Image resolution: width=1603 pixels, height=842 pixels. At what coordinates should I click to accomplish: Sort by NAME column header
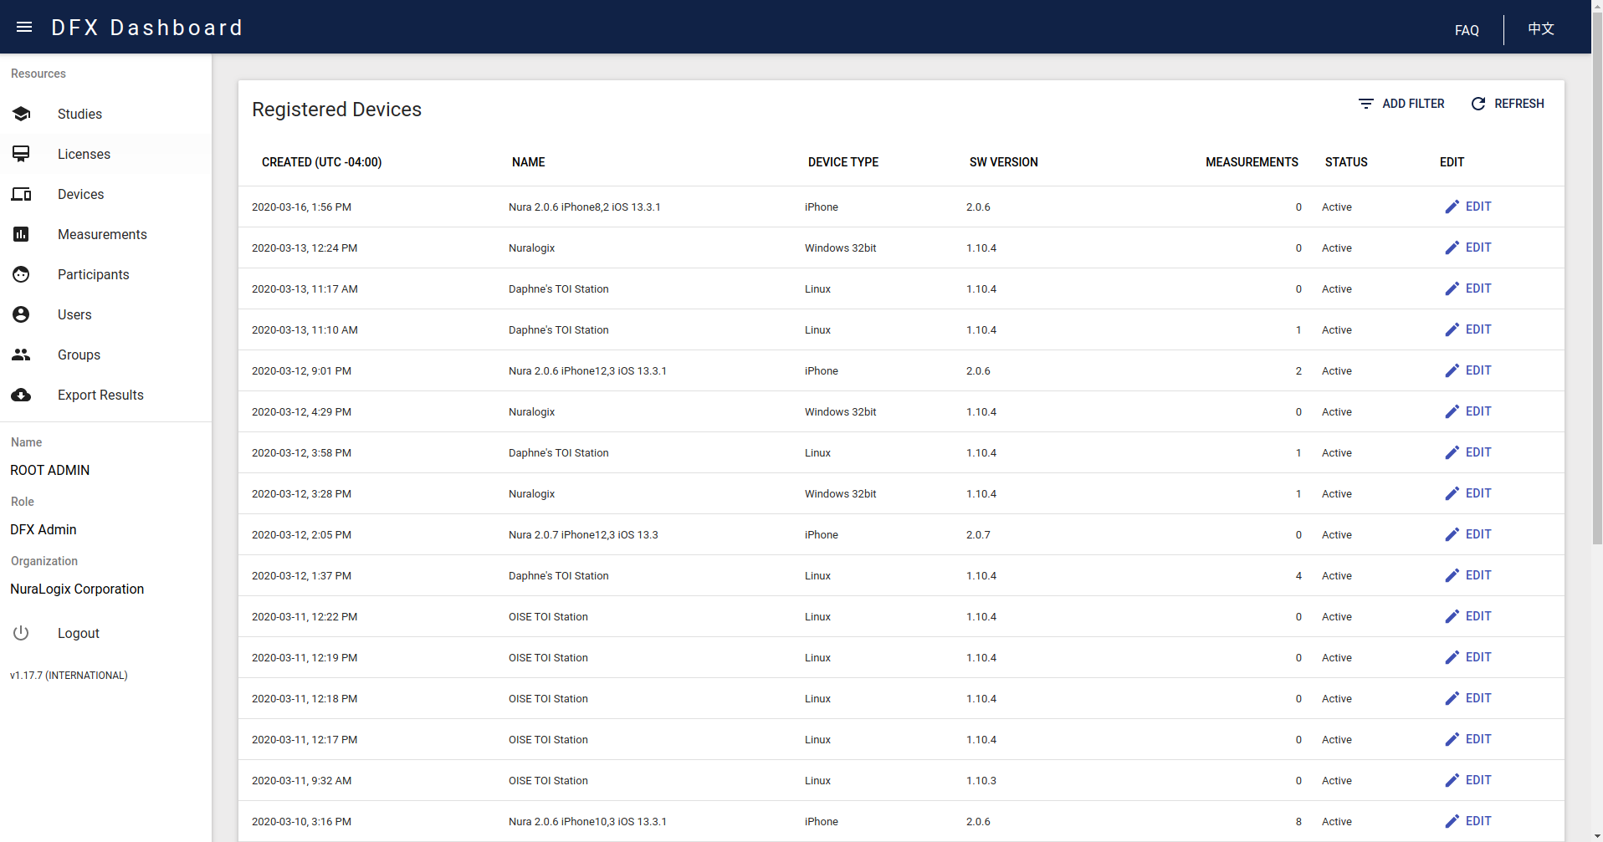[x=528, y=162]
